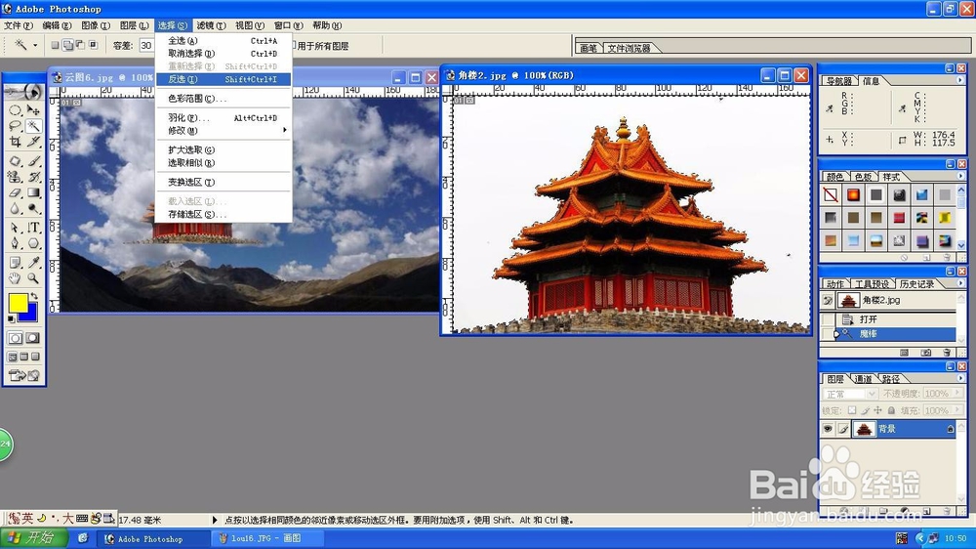The image size is (976, 549).
Task: Switch to the 色板 tab
Action: pos(864,177)
